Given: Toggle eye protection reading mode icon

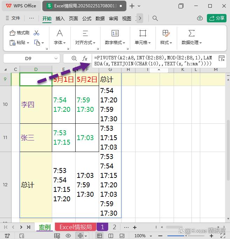Looking at the screenshot, I should (x=68, y=236).
